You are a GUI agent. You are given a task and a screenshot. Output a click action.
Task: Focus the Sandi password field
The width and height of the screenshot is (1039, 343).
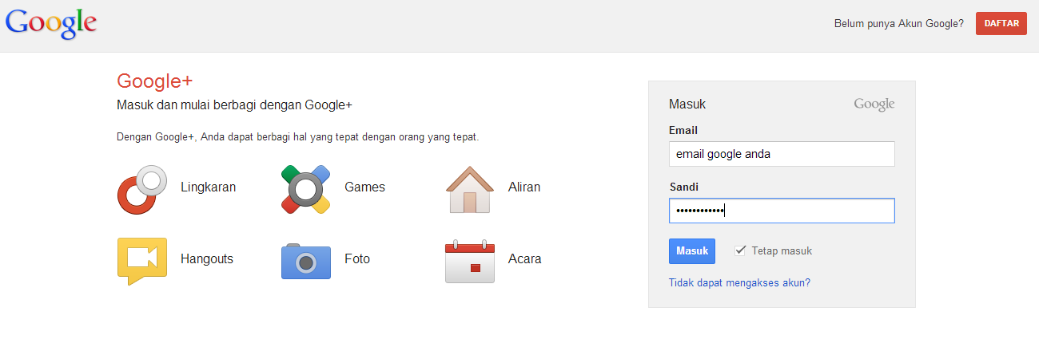point(782,211)
